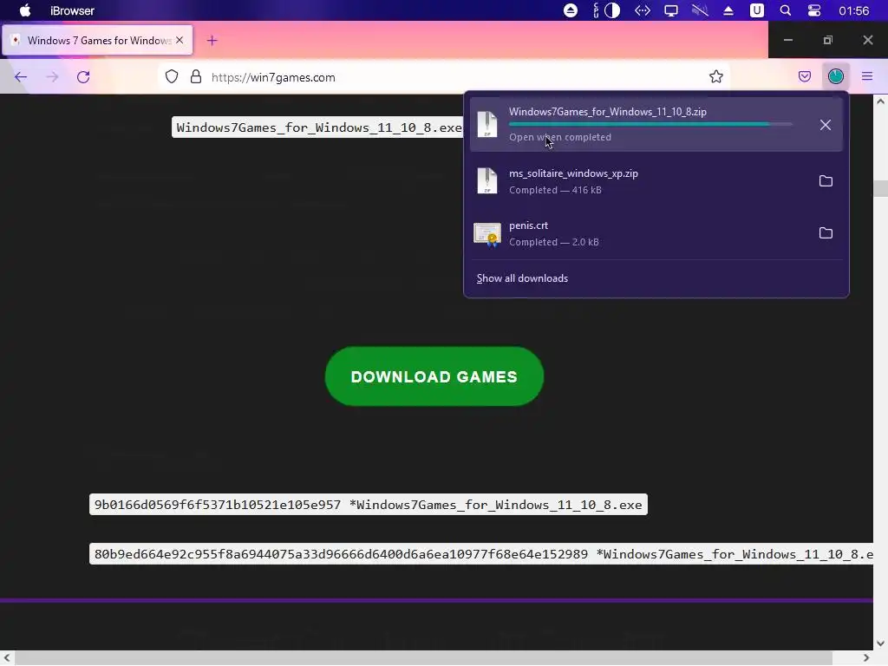Screen dimensions: 888x666
Task: Click the horizontal scrollbar left arrow
Action: [x=7, y=657]
